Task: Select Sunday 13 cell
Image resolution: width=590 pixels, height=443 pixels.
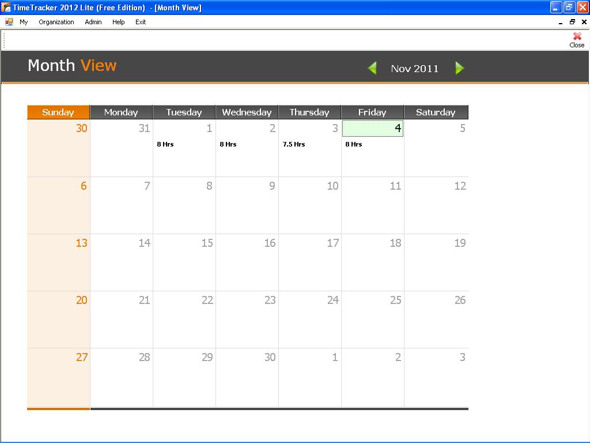Action: [x=58, y=262]
